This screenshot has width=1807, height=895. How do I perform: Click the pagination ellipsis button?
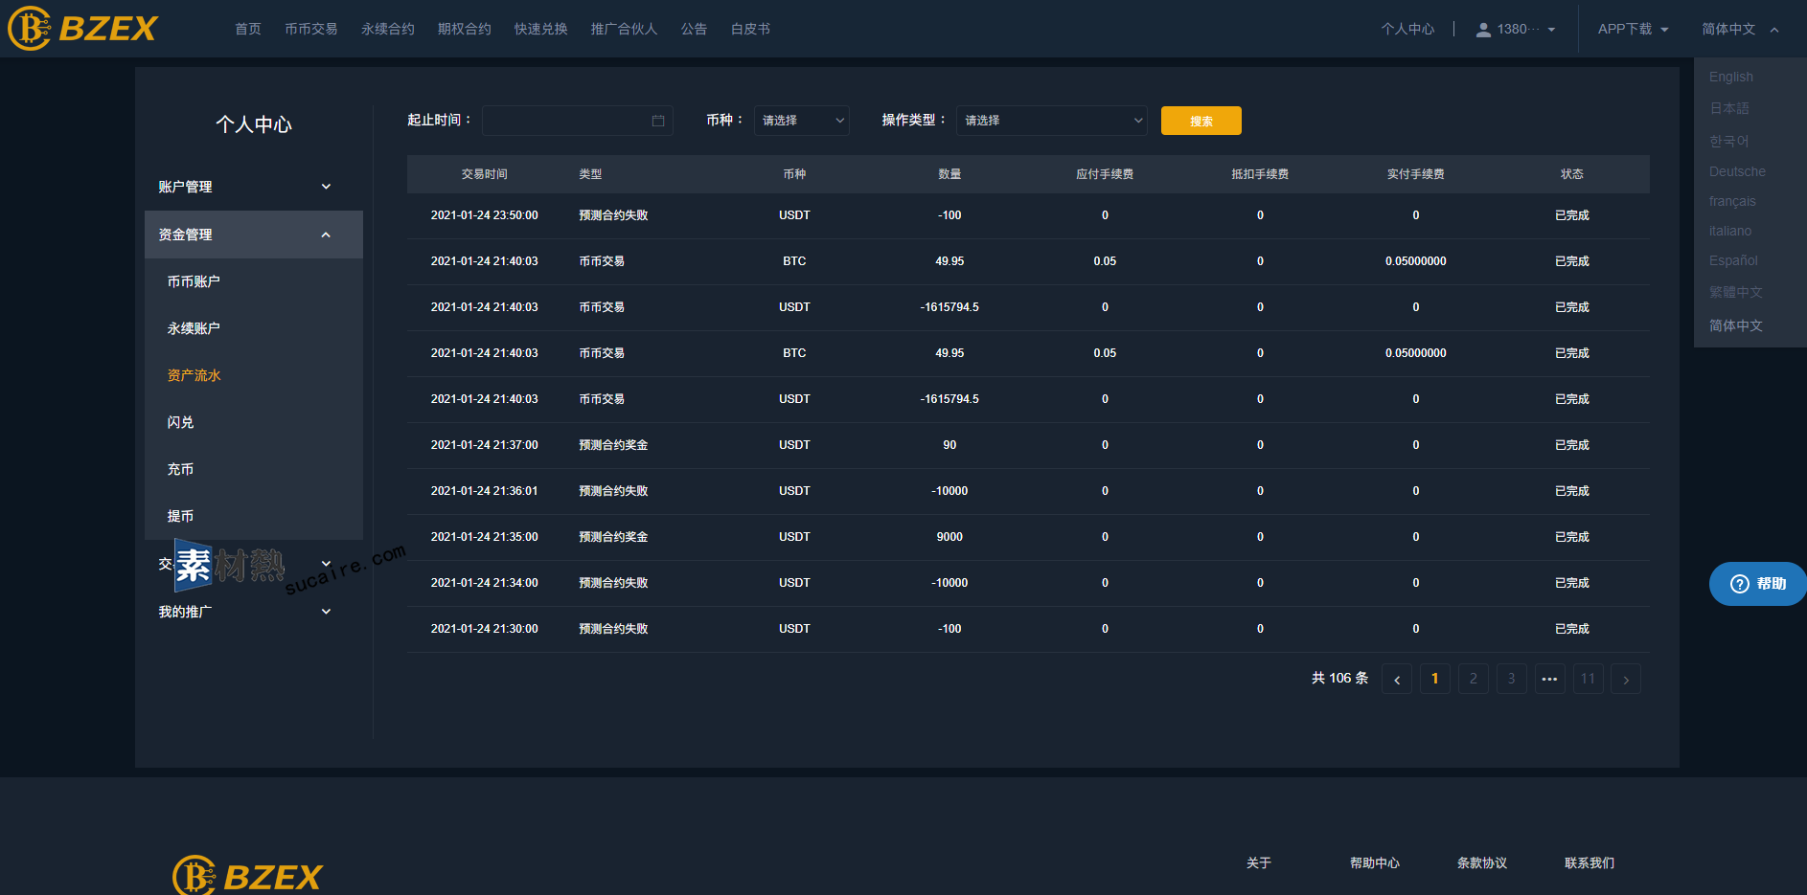tap(1549, 680)
